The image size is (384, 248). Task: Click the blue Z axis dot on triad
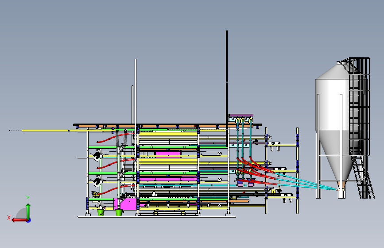click(29, 220)
